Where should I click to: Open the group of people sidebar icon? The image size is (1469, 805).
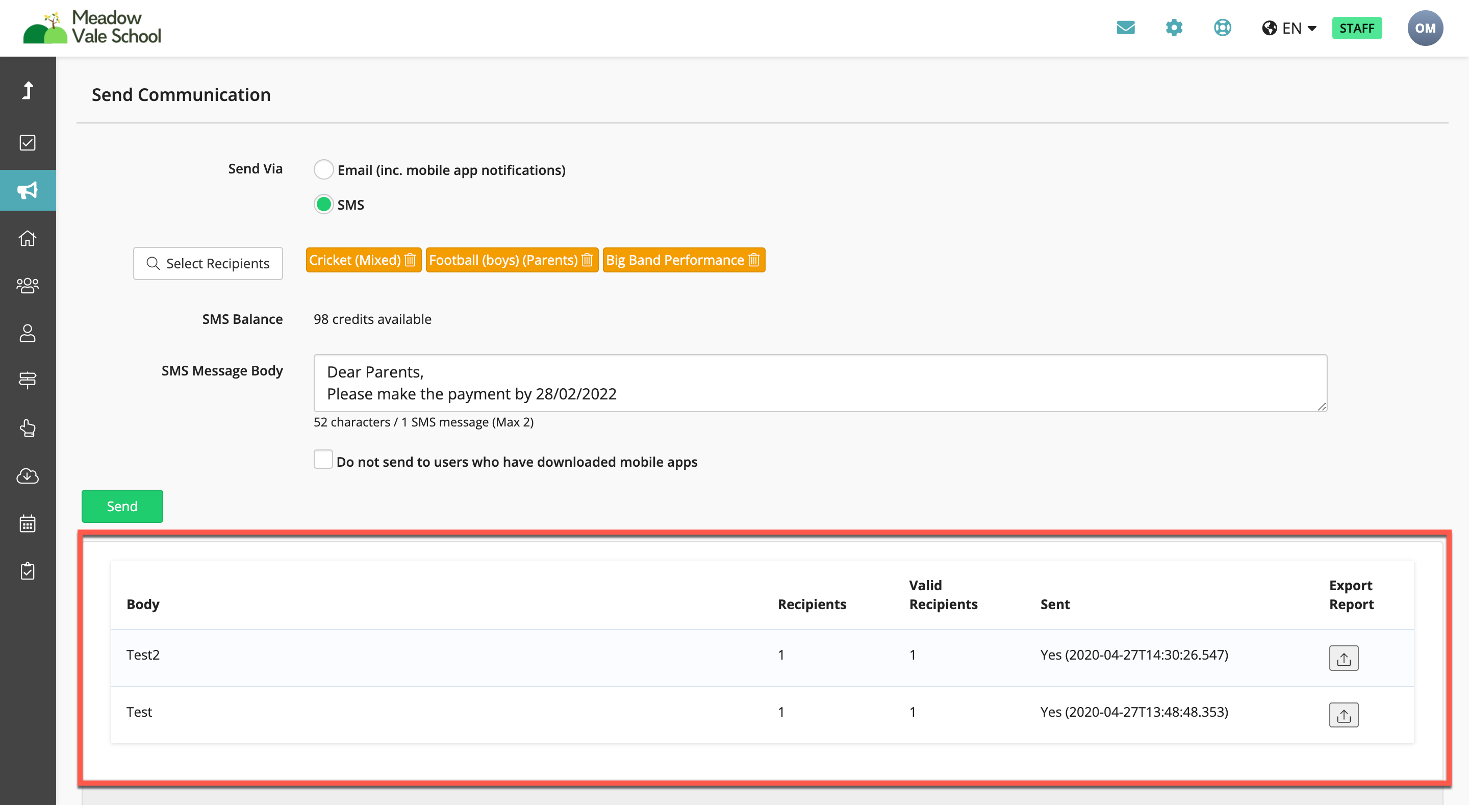pyautogui.click(x=28, y=285)
